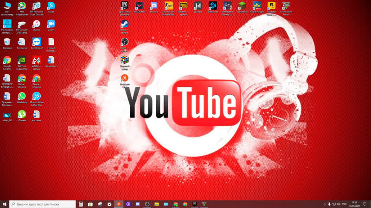371x208 pixels.
Task: Open Microsoft Store from the taskbar
Action: (90, 204)
